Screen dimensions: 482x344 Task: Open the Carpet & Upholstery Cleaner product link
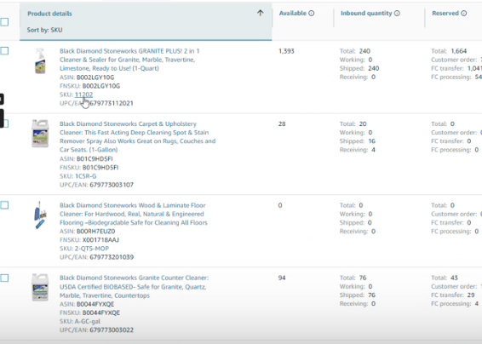tap(137, 137)
